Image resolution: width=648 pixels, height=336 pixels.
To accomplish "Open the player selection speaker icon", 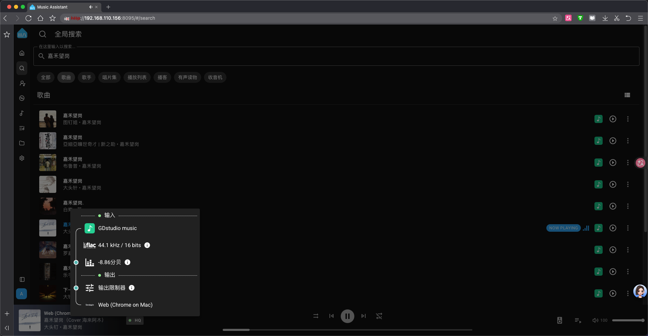I will pos(560,320).
